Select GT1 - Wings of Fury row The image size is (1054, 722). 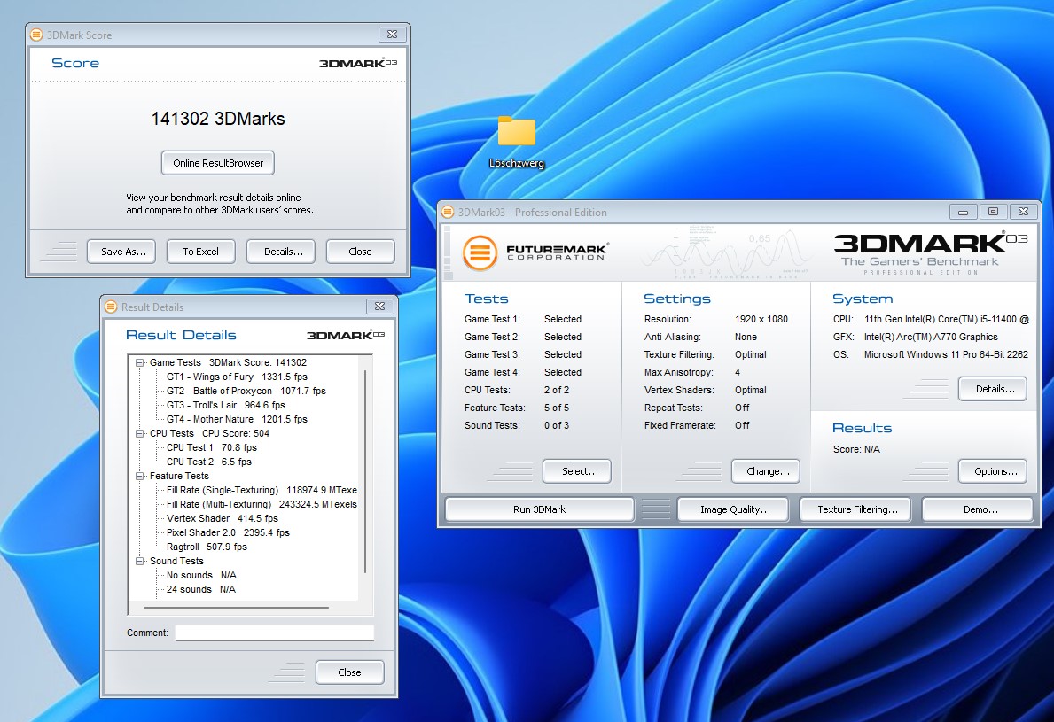tap(237, 377)
